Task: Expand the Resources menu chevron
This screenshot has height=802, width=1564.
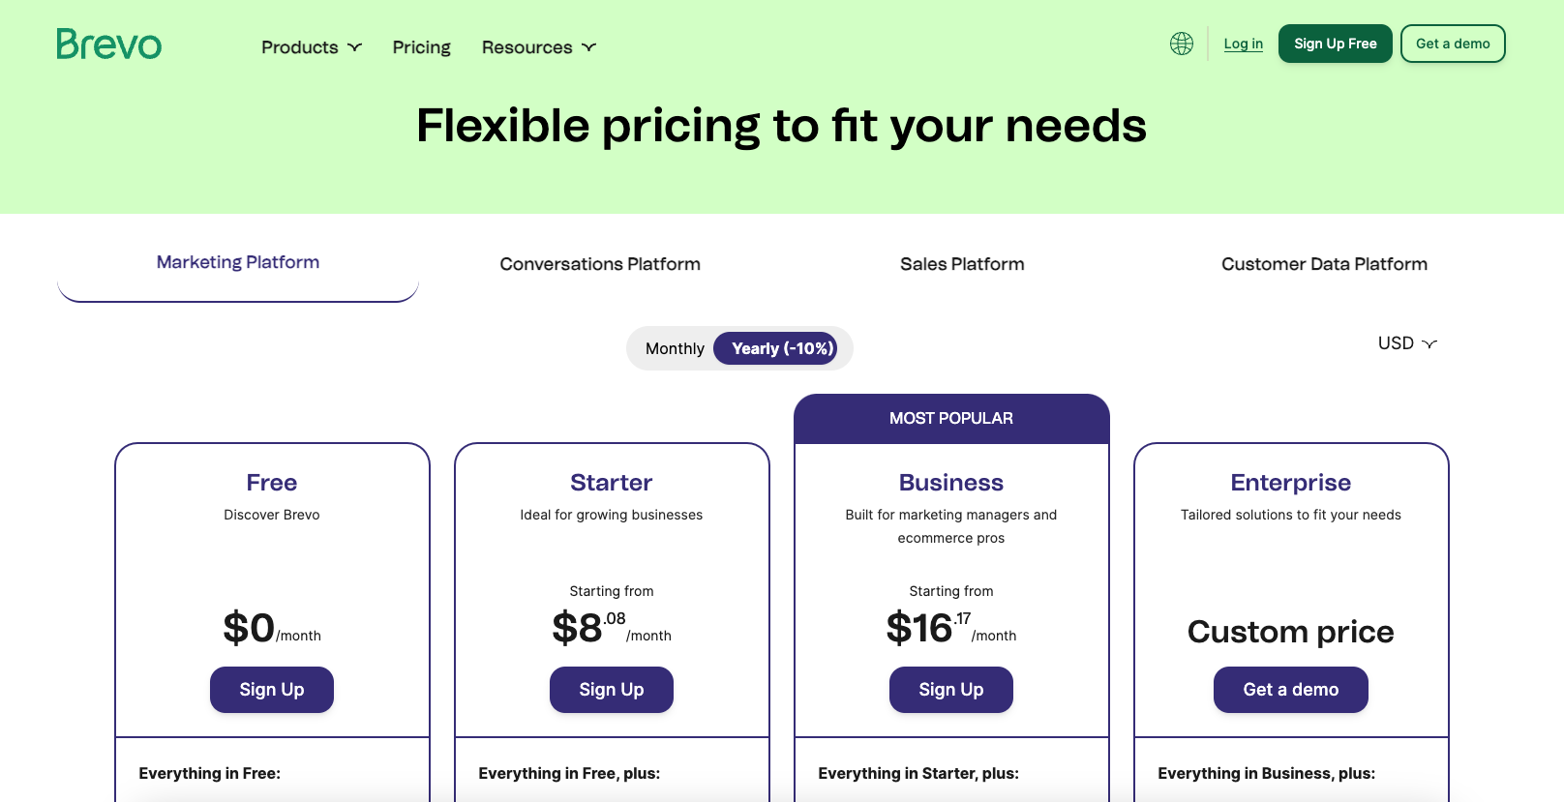Action: 588,47
